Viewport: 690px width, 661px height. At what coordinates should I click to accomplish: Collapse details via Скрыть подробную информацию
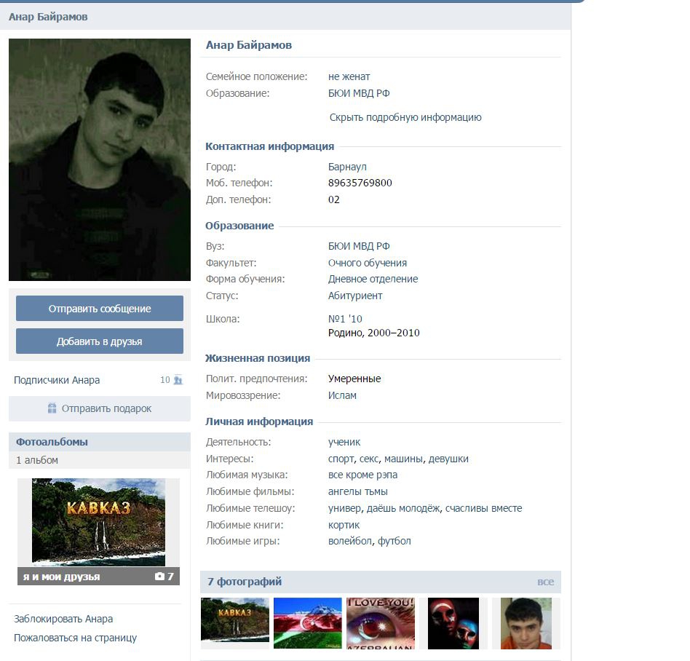[405, 117]
